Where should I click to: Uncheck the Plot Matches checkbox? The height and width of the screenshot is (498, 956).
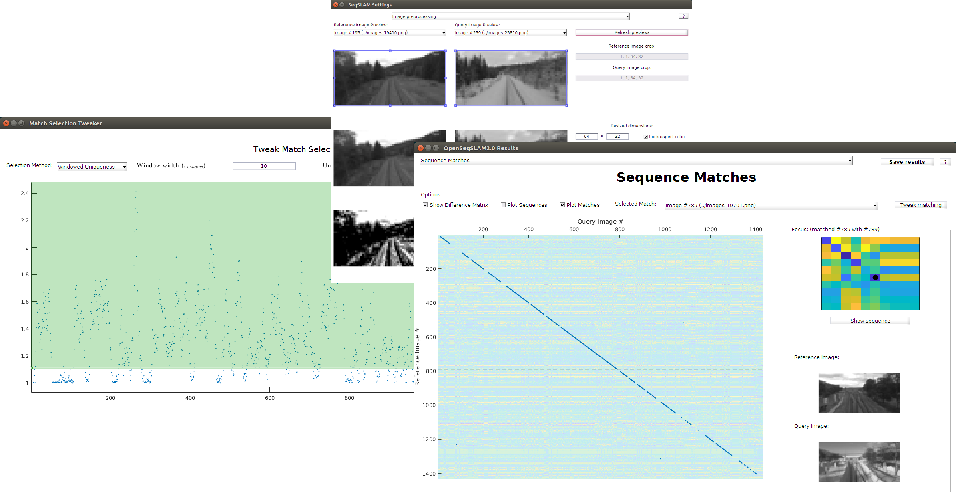(562, 205)
